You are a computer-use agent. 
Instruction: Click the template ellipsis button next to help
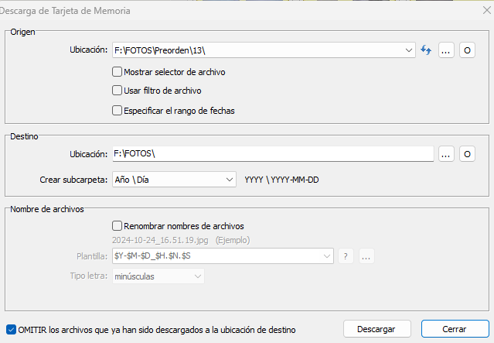coord(366,256)
